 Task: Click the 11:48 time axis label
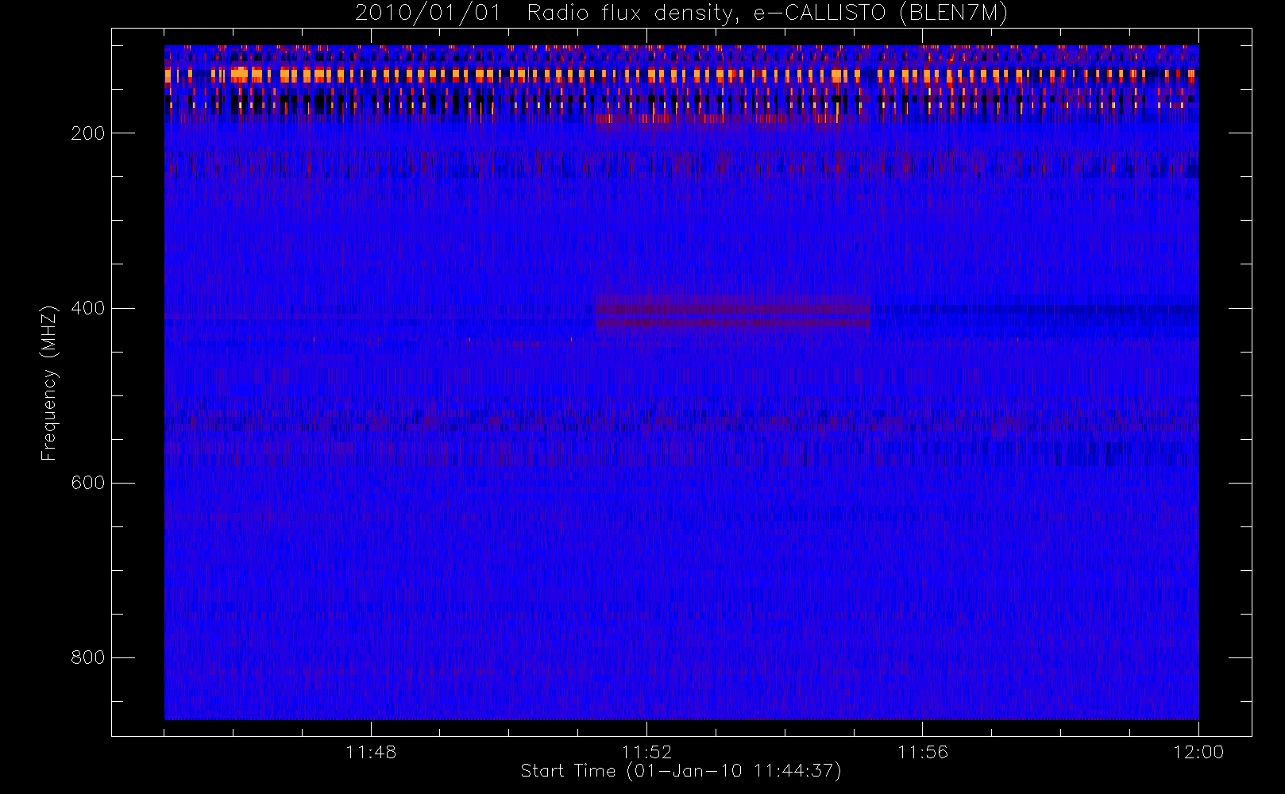[x=371, y=752]
